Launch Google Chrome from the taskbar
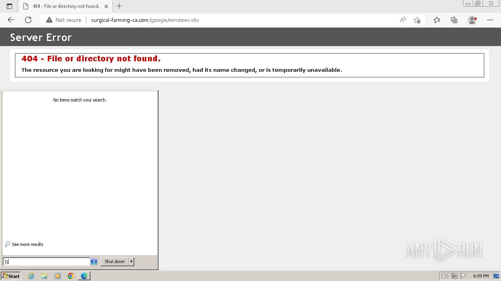Screen dimensions: 501x281 coord(71,276)
